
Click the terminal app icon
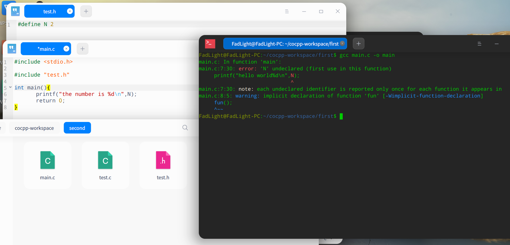click(210, 44)
